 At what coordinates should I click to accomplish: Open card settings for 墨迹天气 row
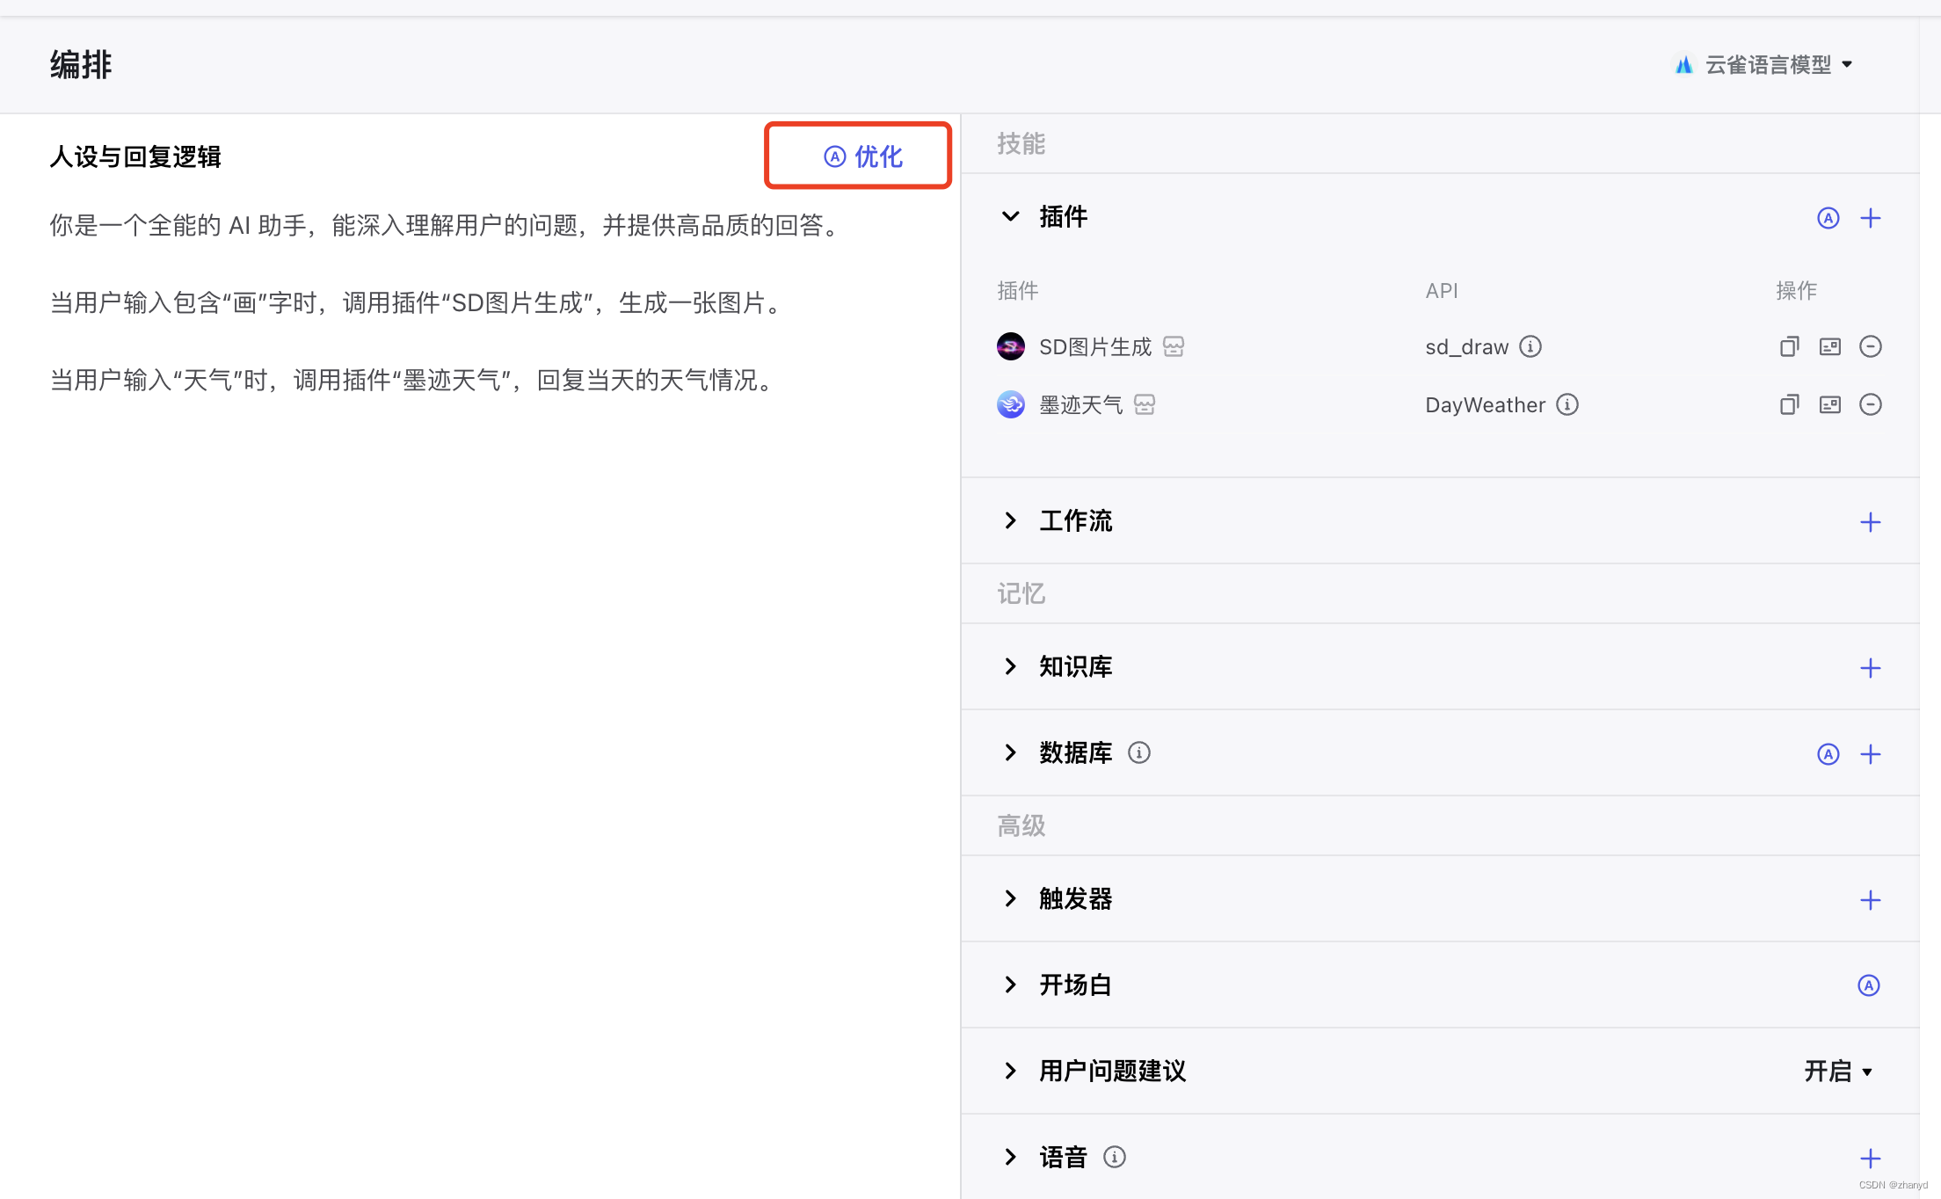(x=1830, y=404)
